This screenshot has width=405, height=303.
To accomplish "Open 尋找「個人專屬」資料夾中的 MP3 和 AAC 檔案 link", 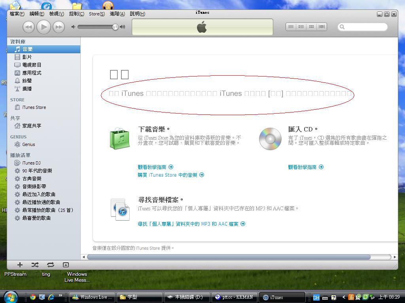I will 191,224.
